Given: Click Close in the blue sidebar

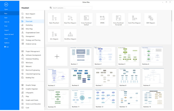Looking at the screenshot, I should (6, 39).
